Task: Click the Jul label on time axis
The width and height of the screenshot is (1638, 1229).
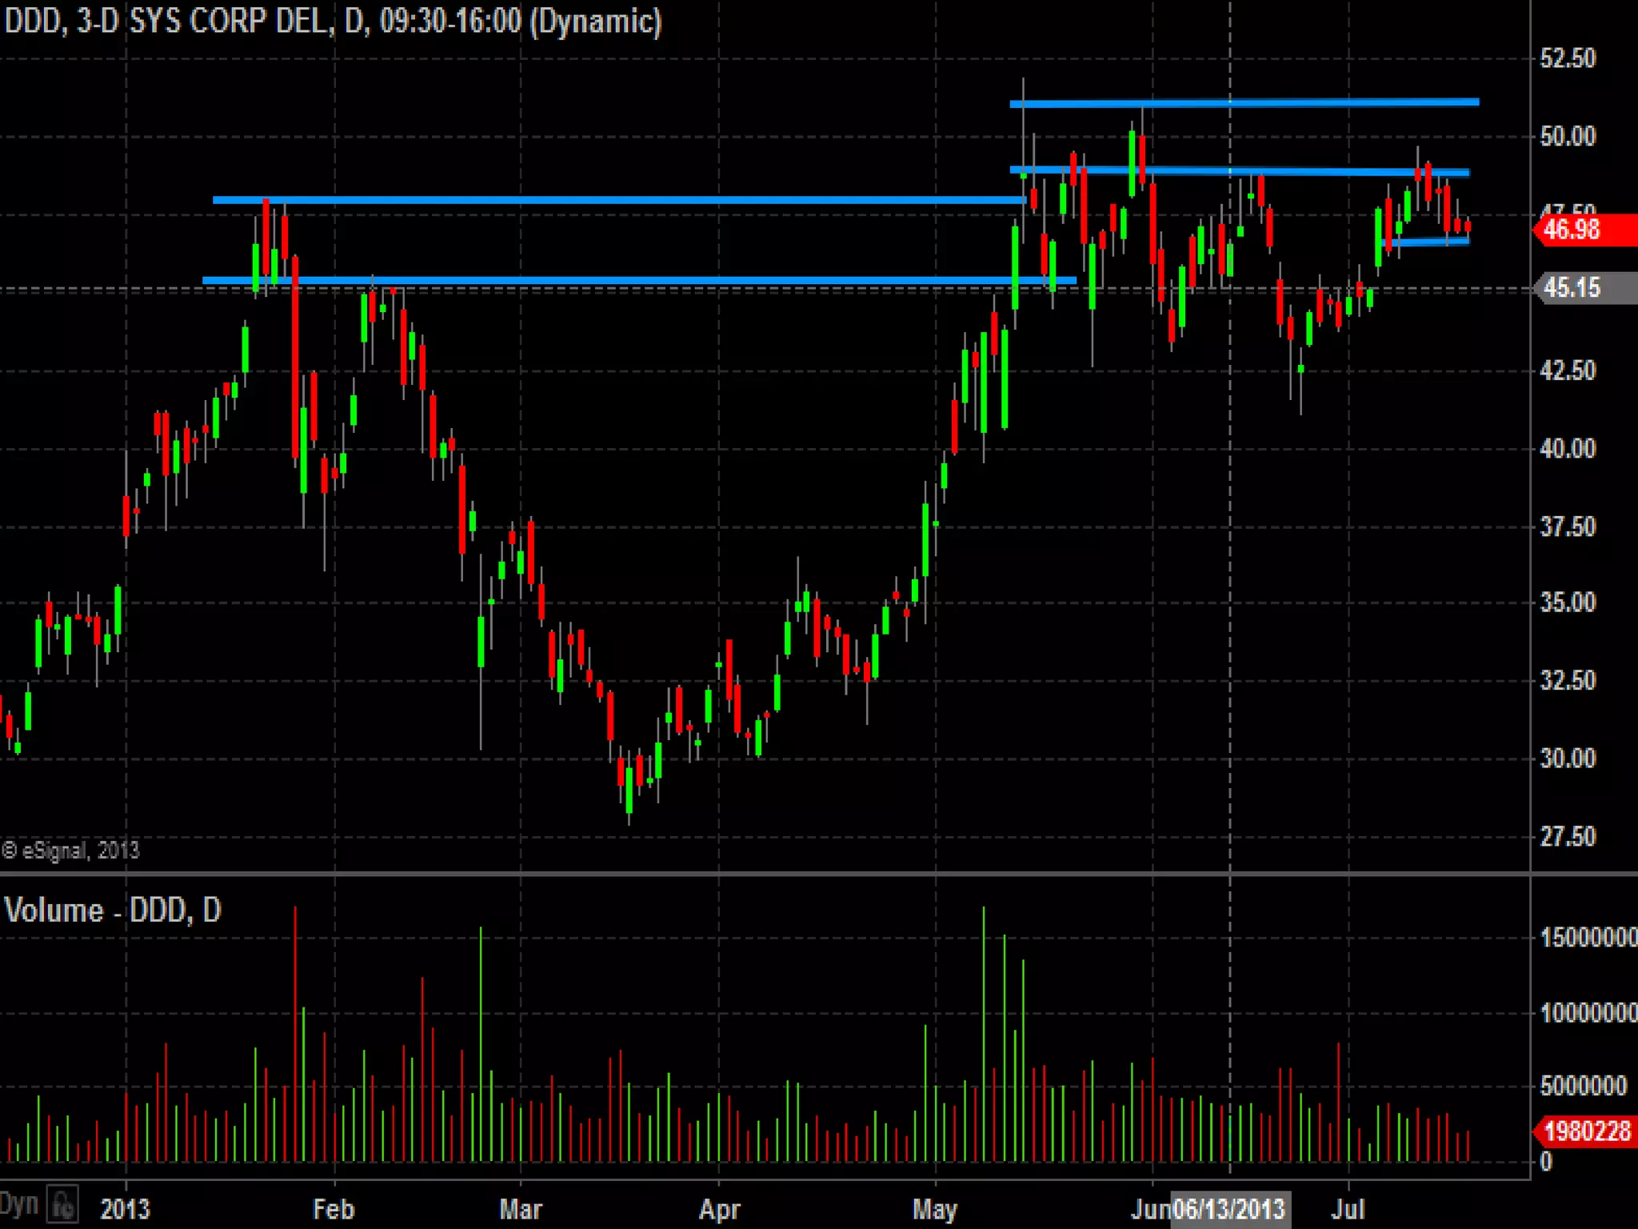Action: pyautogui.click(x=1348, y=1209)
